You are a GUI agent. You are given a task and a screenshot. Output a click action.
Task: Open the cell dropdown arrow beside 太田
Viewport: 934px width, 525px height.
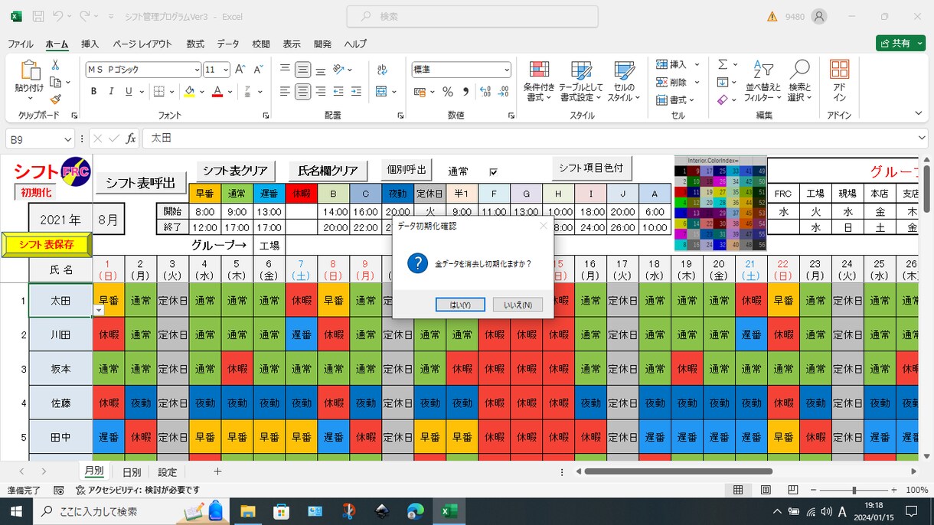(x=98, y=309)
